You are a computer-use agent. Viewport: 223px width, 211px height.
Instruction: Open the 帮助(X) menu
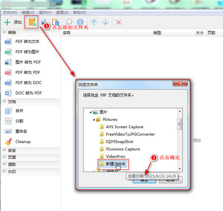(x=80, y=13)
